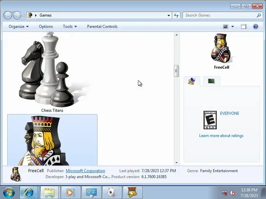Minimize the Games window
The height and width of the screenshot is (199, 266).
[x=235, y=6]
